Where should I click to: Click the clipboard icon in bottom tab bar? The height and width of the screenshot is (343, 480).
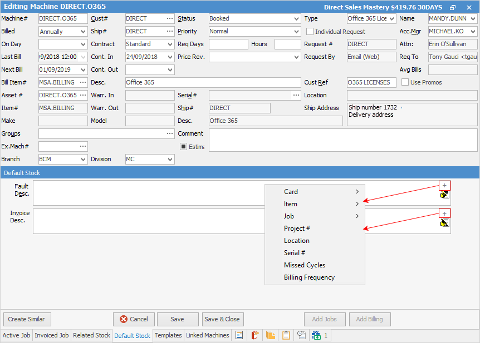click(x=286, y=335)
